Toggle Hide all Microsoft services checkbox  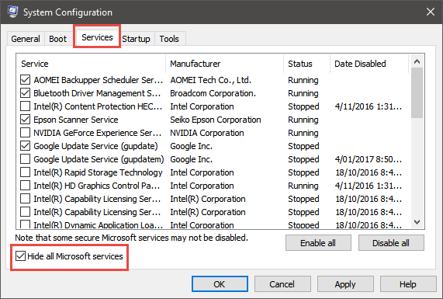click(21, 256)
